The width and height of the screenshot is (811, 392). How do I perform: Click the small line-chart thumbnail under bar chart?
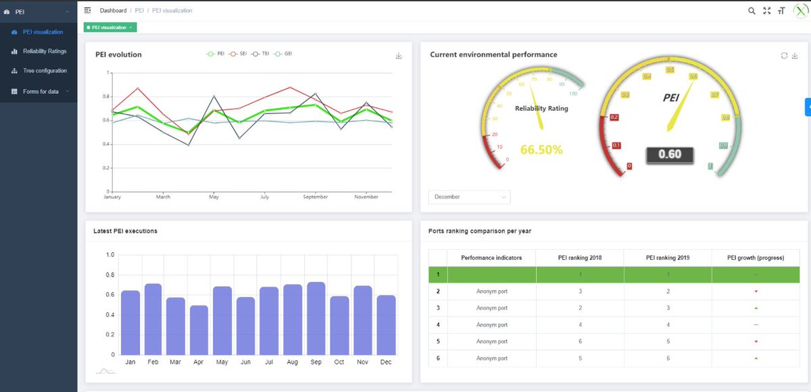coord(106,371)
